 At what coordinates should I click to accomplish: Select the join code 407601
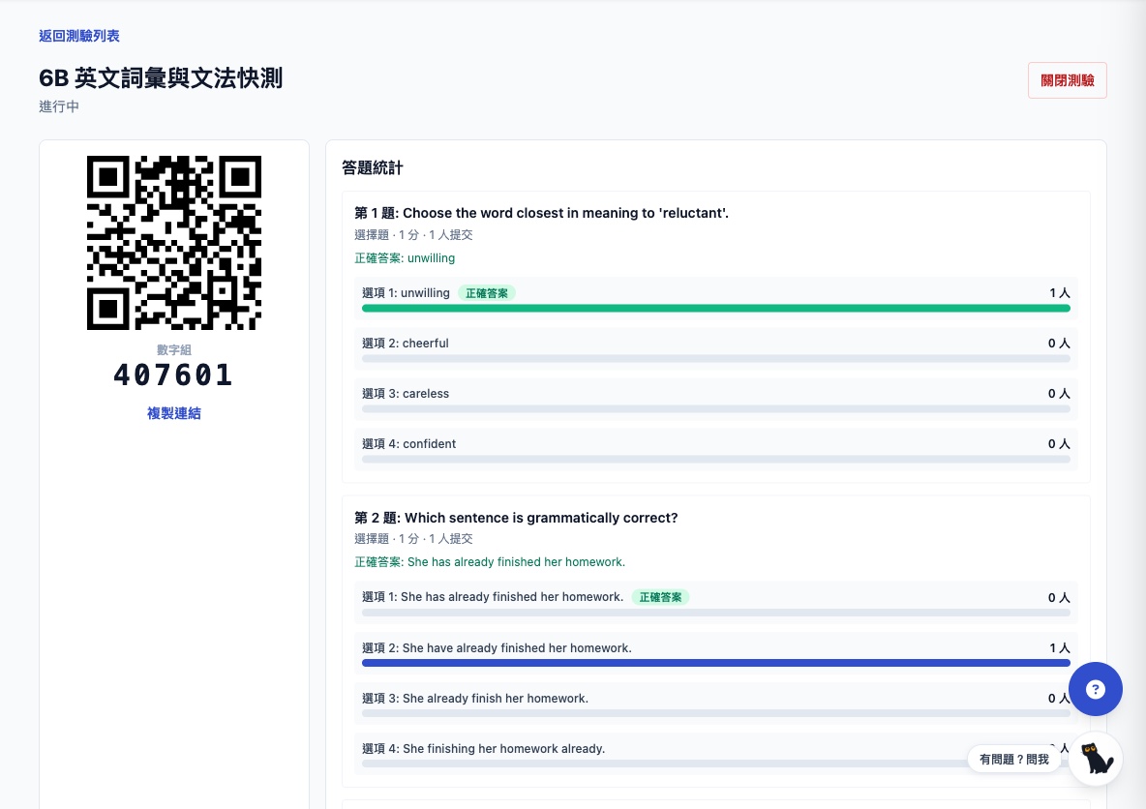coord(174,375)
